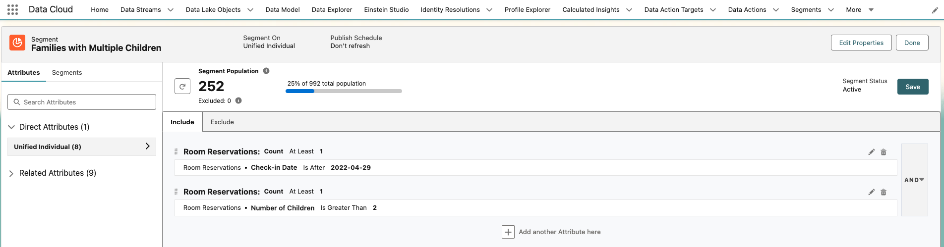
Task: Click the info icon beside Excluded count
Action: (238, 100)
